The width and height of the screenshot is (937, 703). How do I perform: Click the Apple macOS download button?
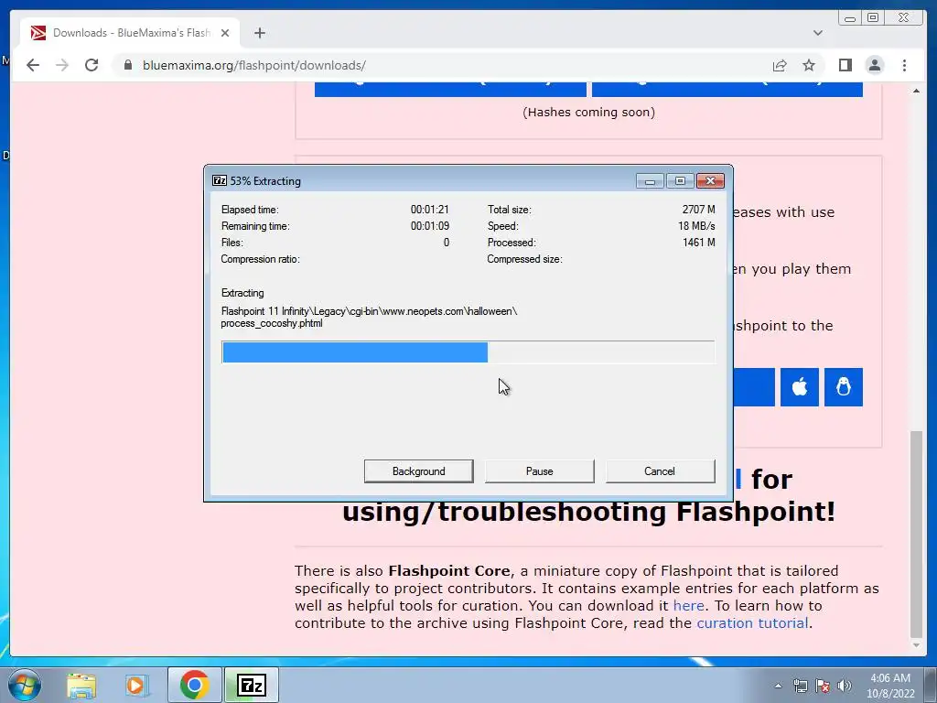pyautogui.click(x=800, y=387)
